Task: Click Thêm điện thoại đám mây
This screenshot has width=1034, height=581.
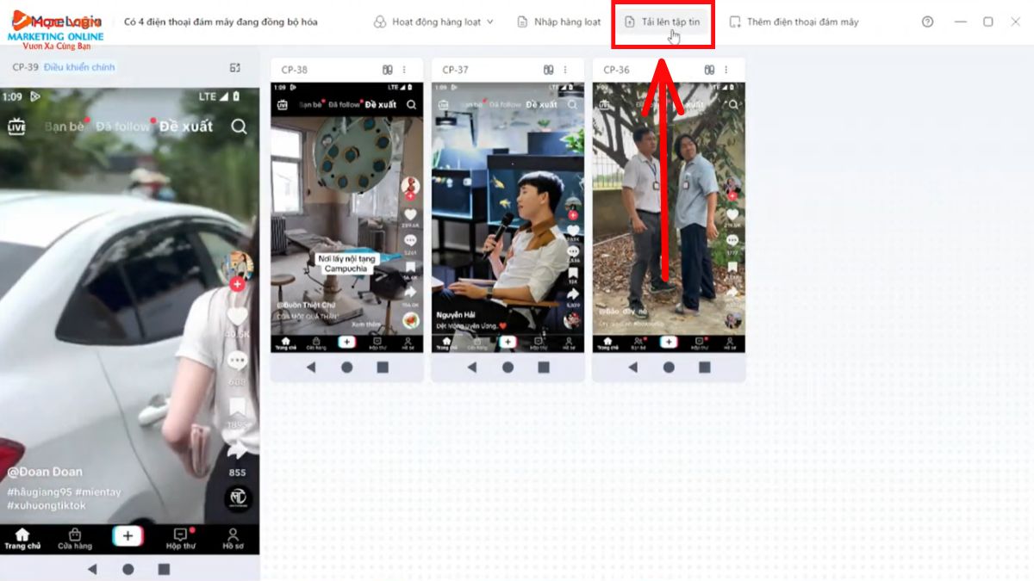Action: (x=794, y=22)
